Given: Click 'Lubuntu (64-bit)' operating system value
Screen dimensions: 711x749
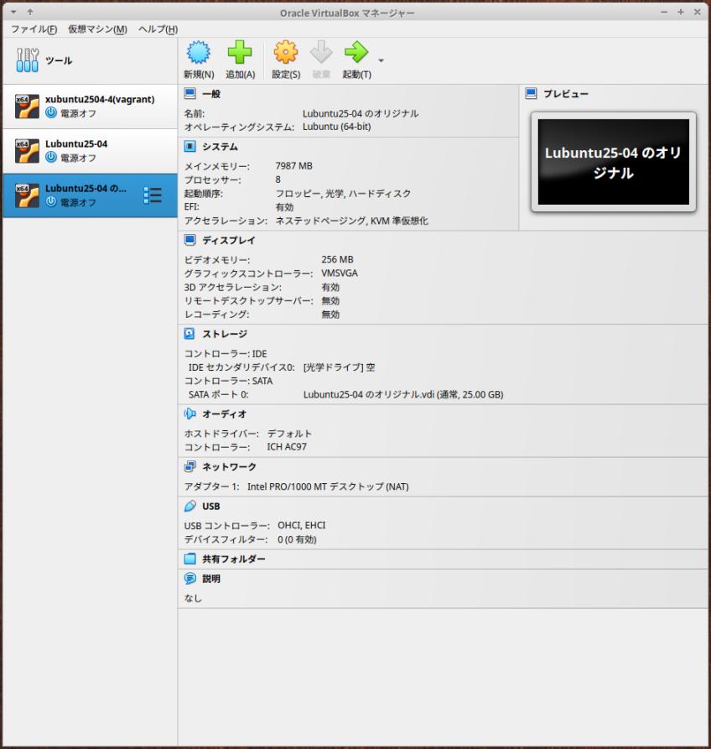Looking at the screenshot, I should point(337,127).
